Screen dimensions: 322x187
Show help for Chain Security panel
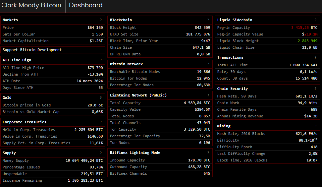(x=315, y=89)
